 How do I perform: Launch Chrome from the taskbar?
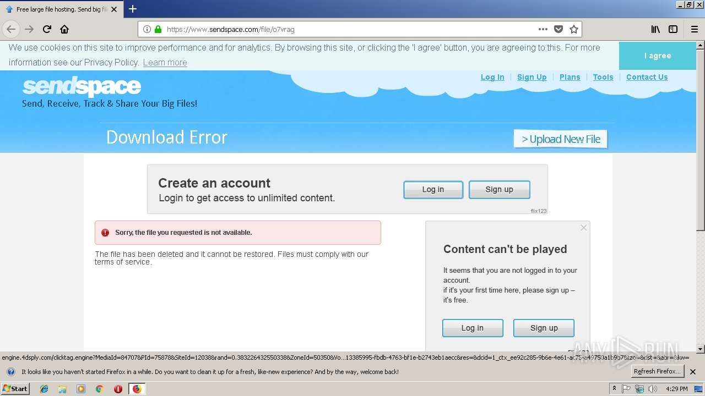pos(99,389)
